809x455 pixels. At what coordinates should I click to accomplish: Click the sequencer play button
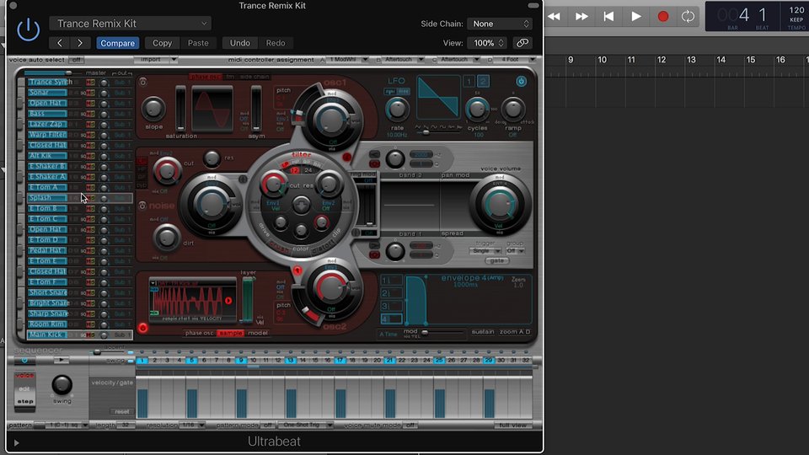click(61, 360)
